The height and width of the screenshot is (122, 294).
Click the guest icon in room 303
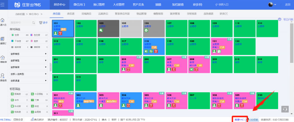coord(101,105)
